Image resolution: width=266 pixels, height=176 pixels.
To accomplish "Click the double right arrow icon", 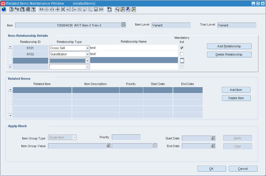I will 102,9.
